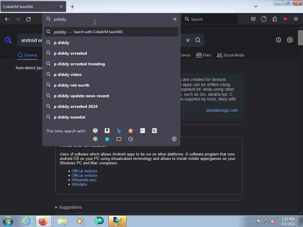Search this time with eBay
Screen dimensions: 303x227
coord(143,131)
